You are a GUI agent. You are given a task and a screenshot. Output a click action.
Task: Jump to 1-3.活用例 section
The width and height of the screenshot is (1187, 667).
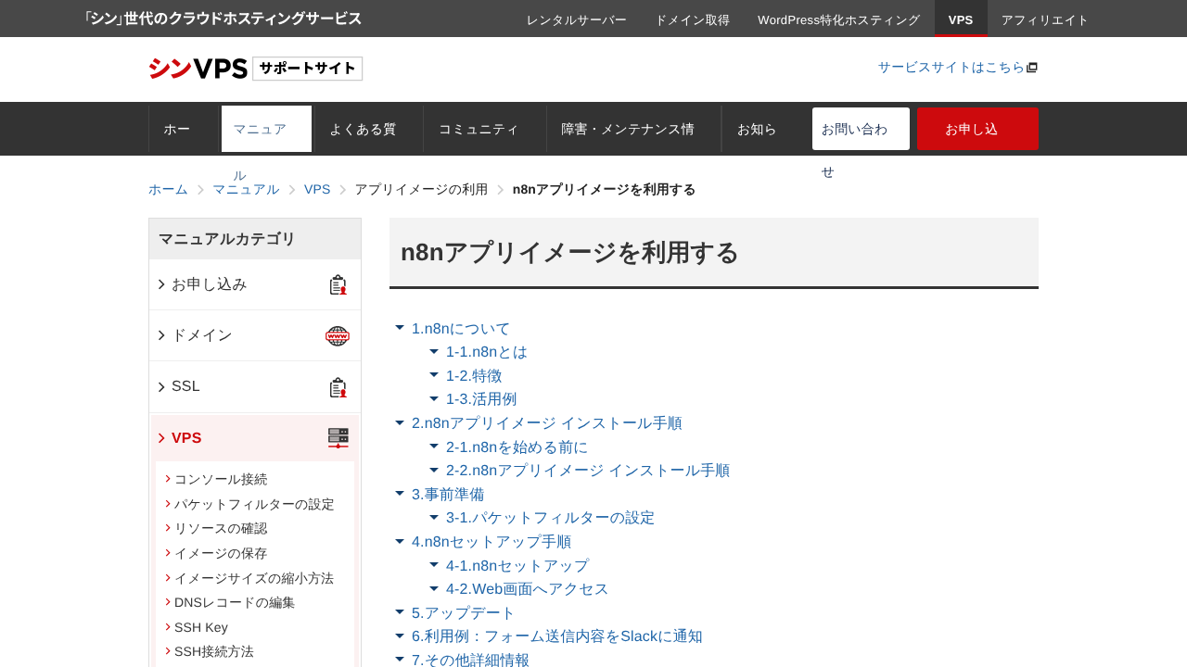[481, 399]
